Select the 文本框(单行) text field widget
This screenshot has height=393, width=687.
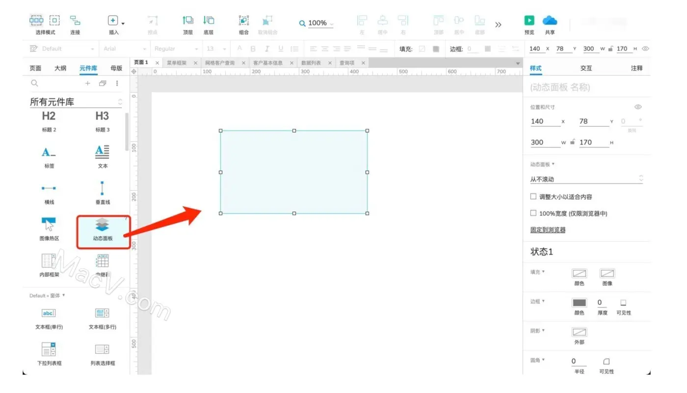[49, 318]
